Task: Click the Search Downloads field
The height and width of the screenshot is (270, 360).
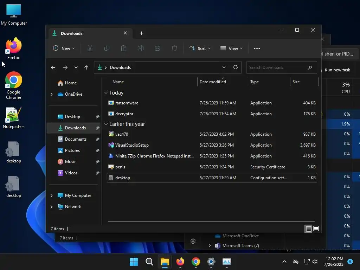Action: point(282,67)
